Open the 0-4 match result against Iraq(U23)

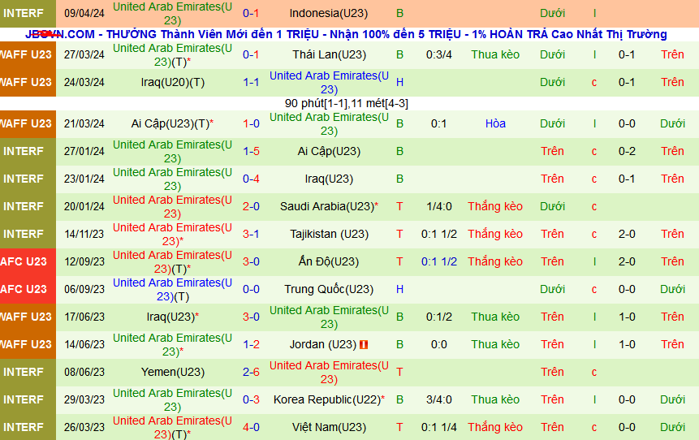251,179
